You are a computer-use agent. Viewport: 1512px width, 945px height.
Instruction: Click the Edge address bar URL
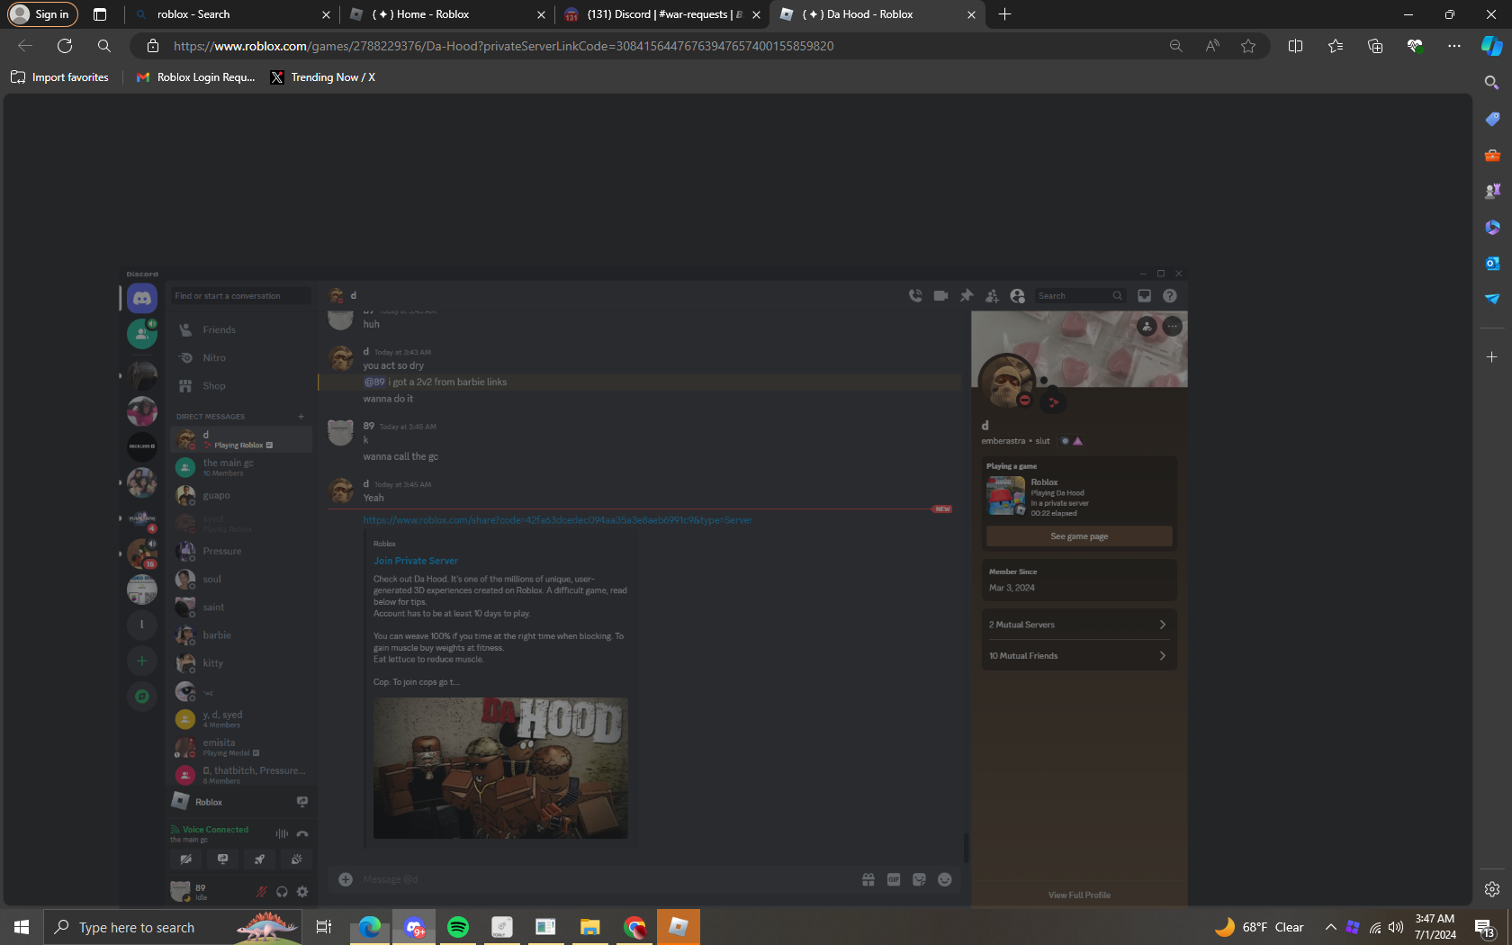[x=503, y=46]
